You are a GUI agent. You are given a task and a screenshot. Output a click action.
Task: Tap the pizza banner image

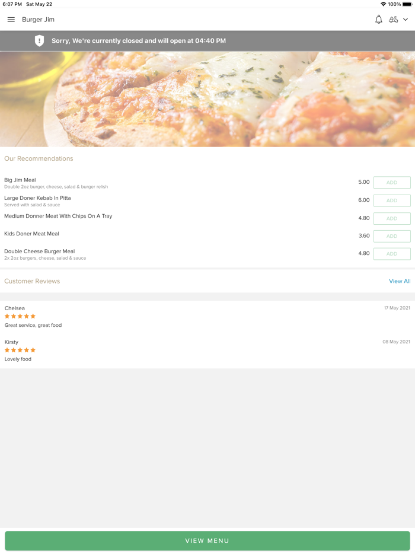pos(207,99)
